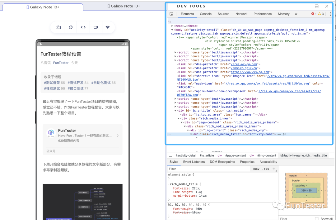The width and height of the screenshot is (336, 220).
Task: Select #js_article in the breadcrumb bar
Action: (x=207, y=155)
